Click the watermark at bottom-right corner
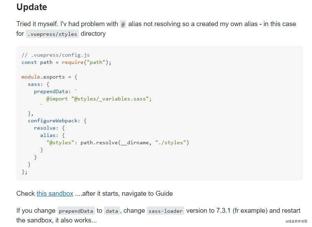The height and width of the screenshot is (227, 312). coord(296,221)
